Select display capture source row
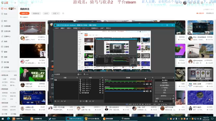The height and width of the screenshot is (121, 216). (91, 93)
